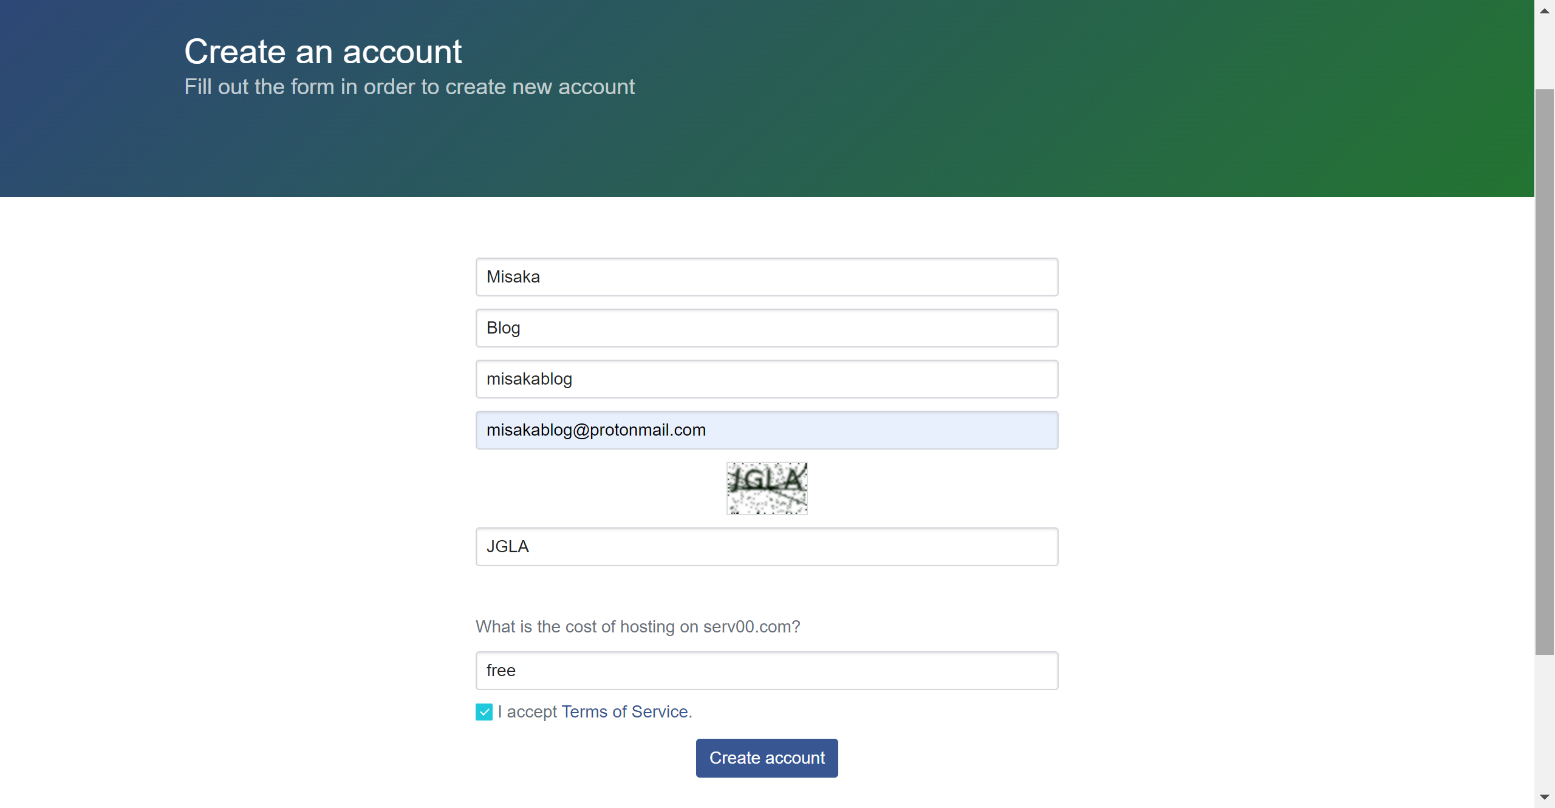
Task: Click the scrollbar track below the thumb
Action: click(x=1545, y=723)
